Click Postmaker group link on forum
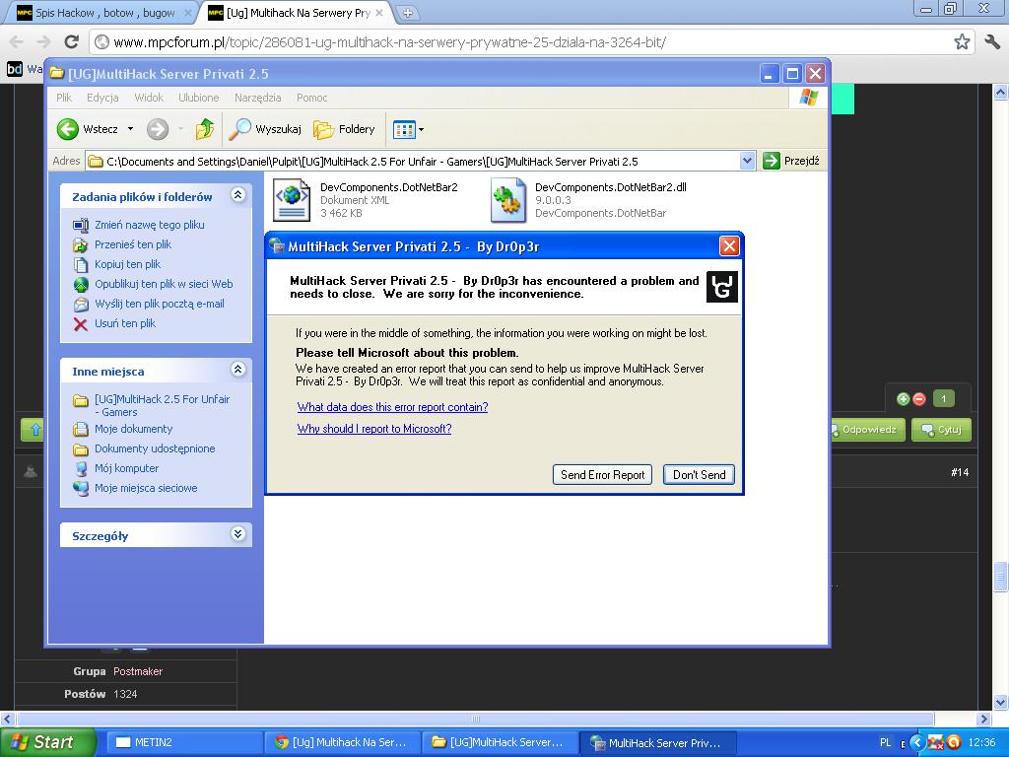 click(138, 671)
